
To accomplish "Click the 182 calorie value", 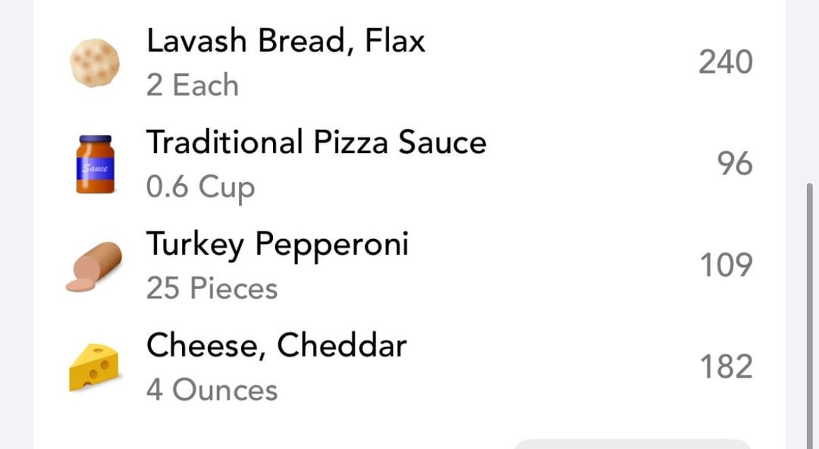I will tap(725, 367).
